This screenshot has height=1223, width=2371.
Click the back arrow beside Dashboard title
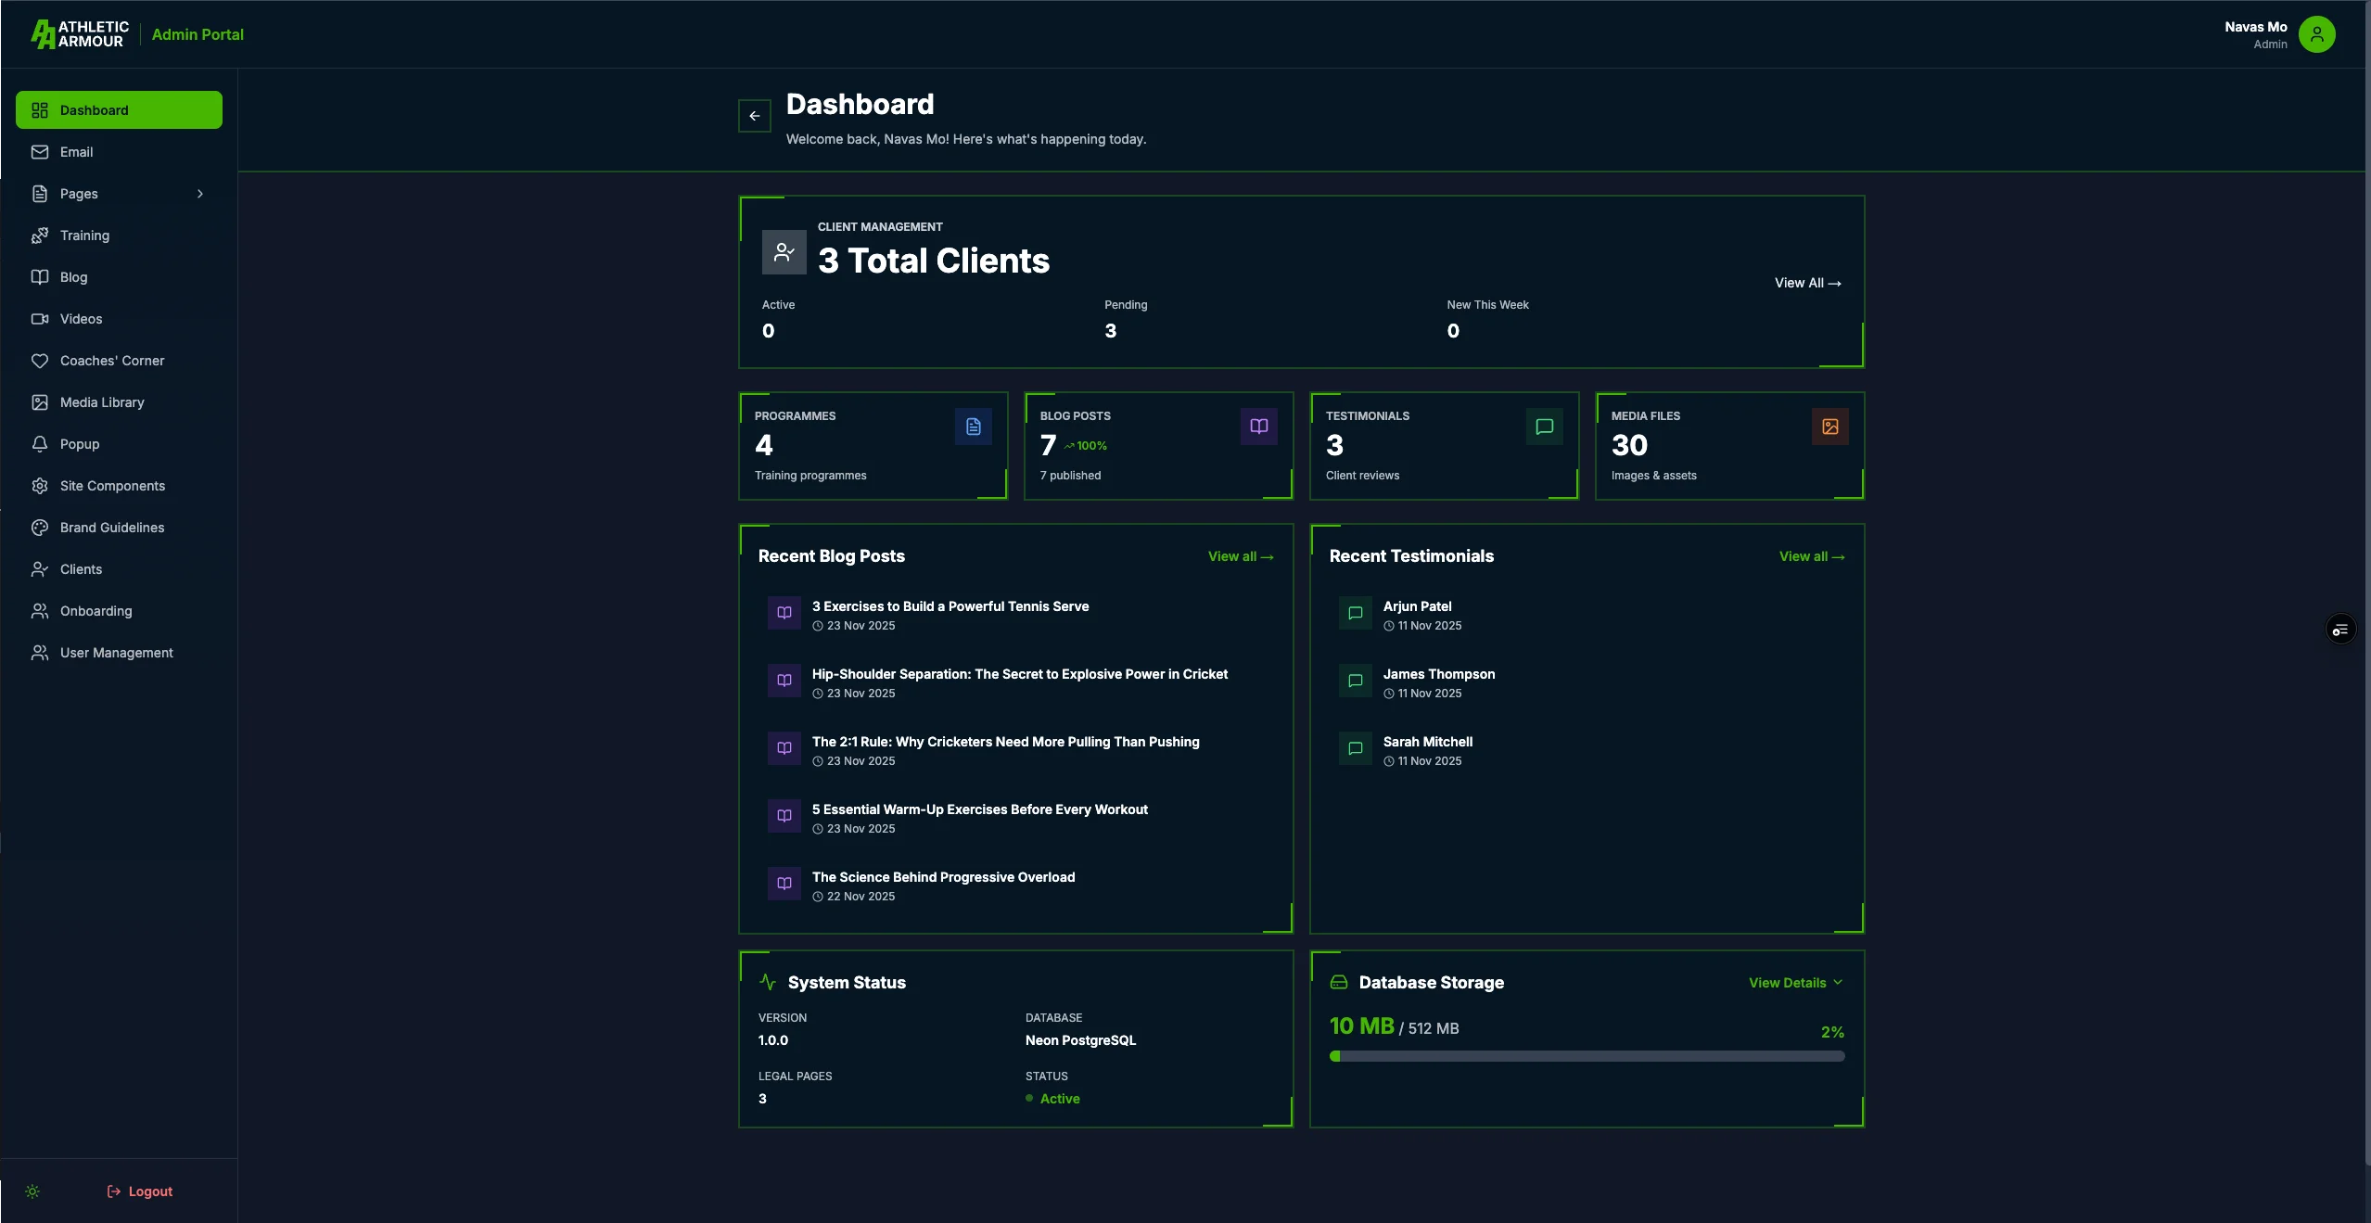[x=754, y=116]
